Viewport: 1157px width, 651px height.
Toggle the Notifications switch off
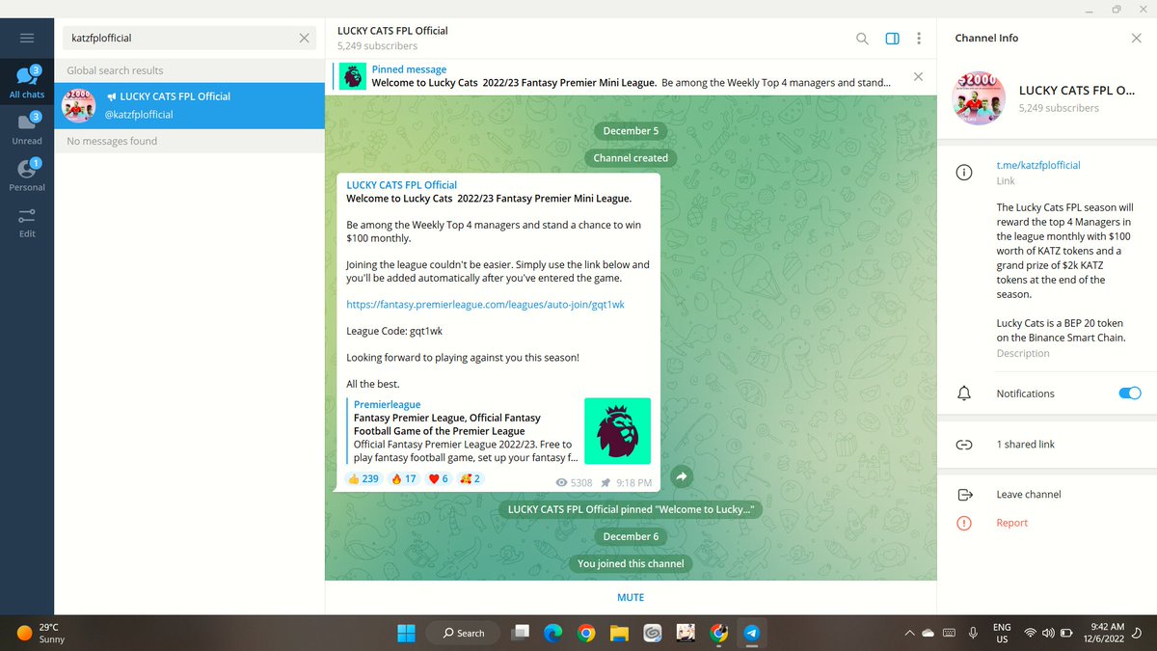click(x=1130, y=393)
